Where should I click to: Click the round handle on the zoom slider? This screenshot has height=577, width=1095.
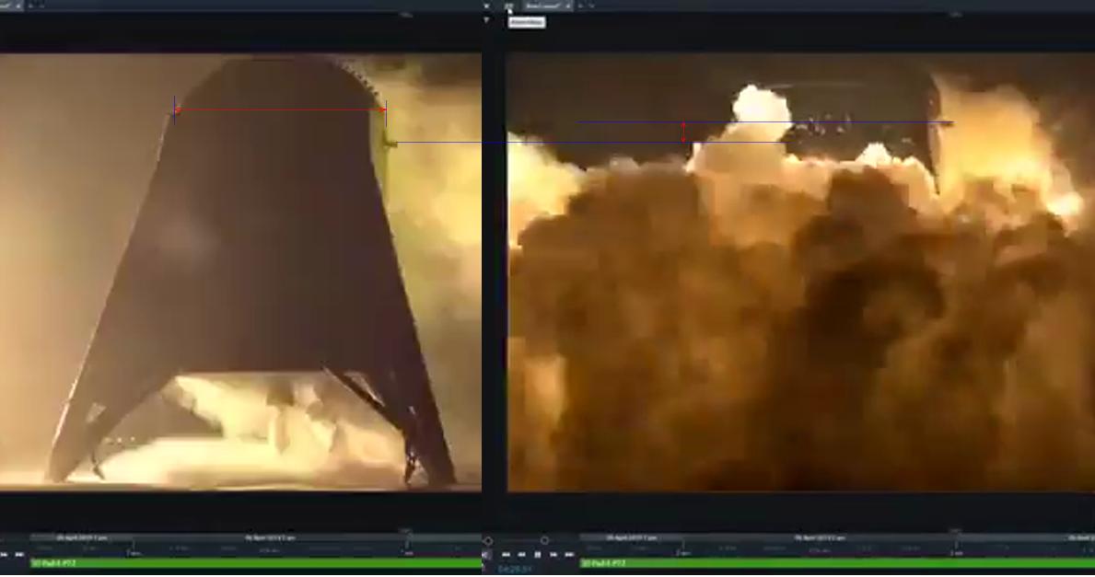click(x=544, y=541)
